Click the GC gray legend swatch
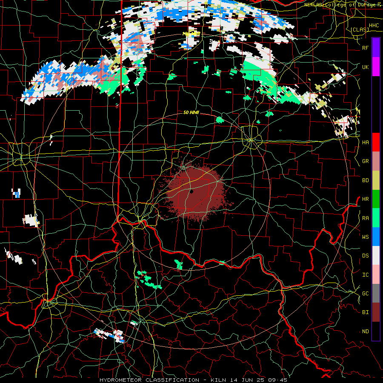 pos(376,293)
